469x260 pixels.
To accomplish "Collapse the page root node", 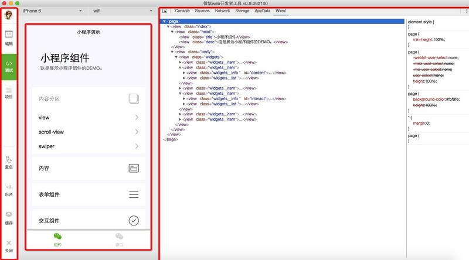I will 164,21.
